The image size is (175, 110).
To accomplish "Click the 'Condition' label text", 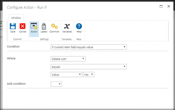I will click(13, 46).
